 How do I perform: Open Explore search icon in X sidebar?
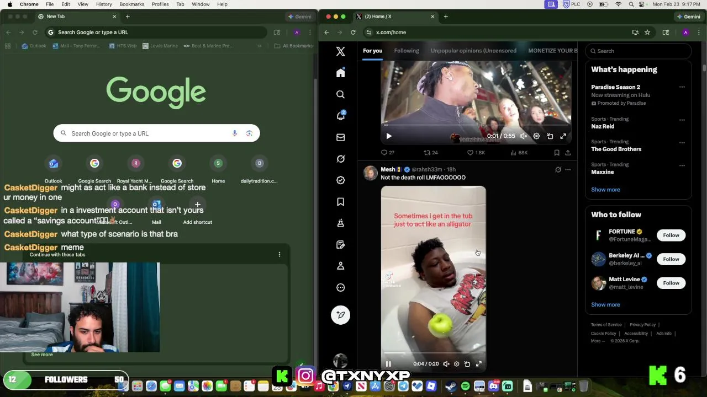coord(340,94)
